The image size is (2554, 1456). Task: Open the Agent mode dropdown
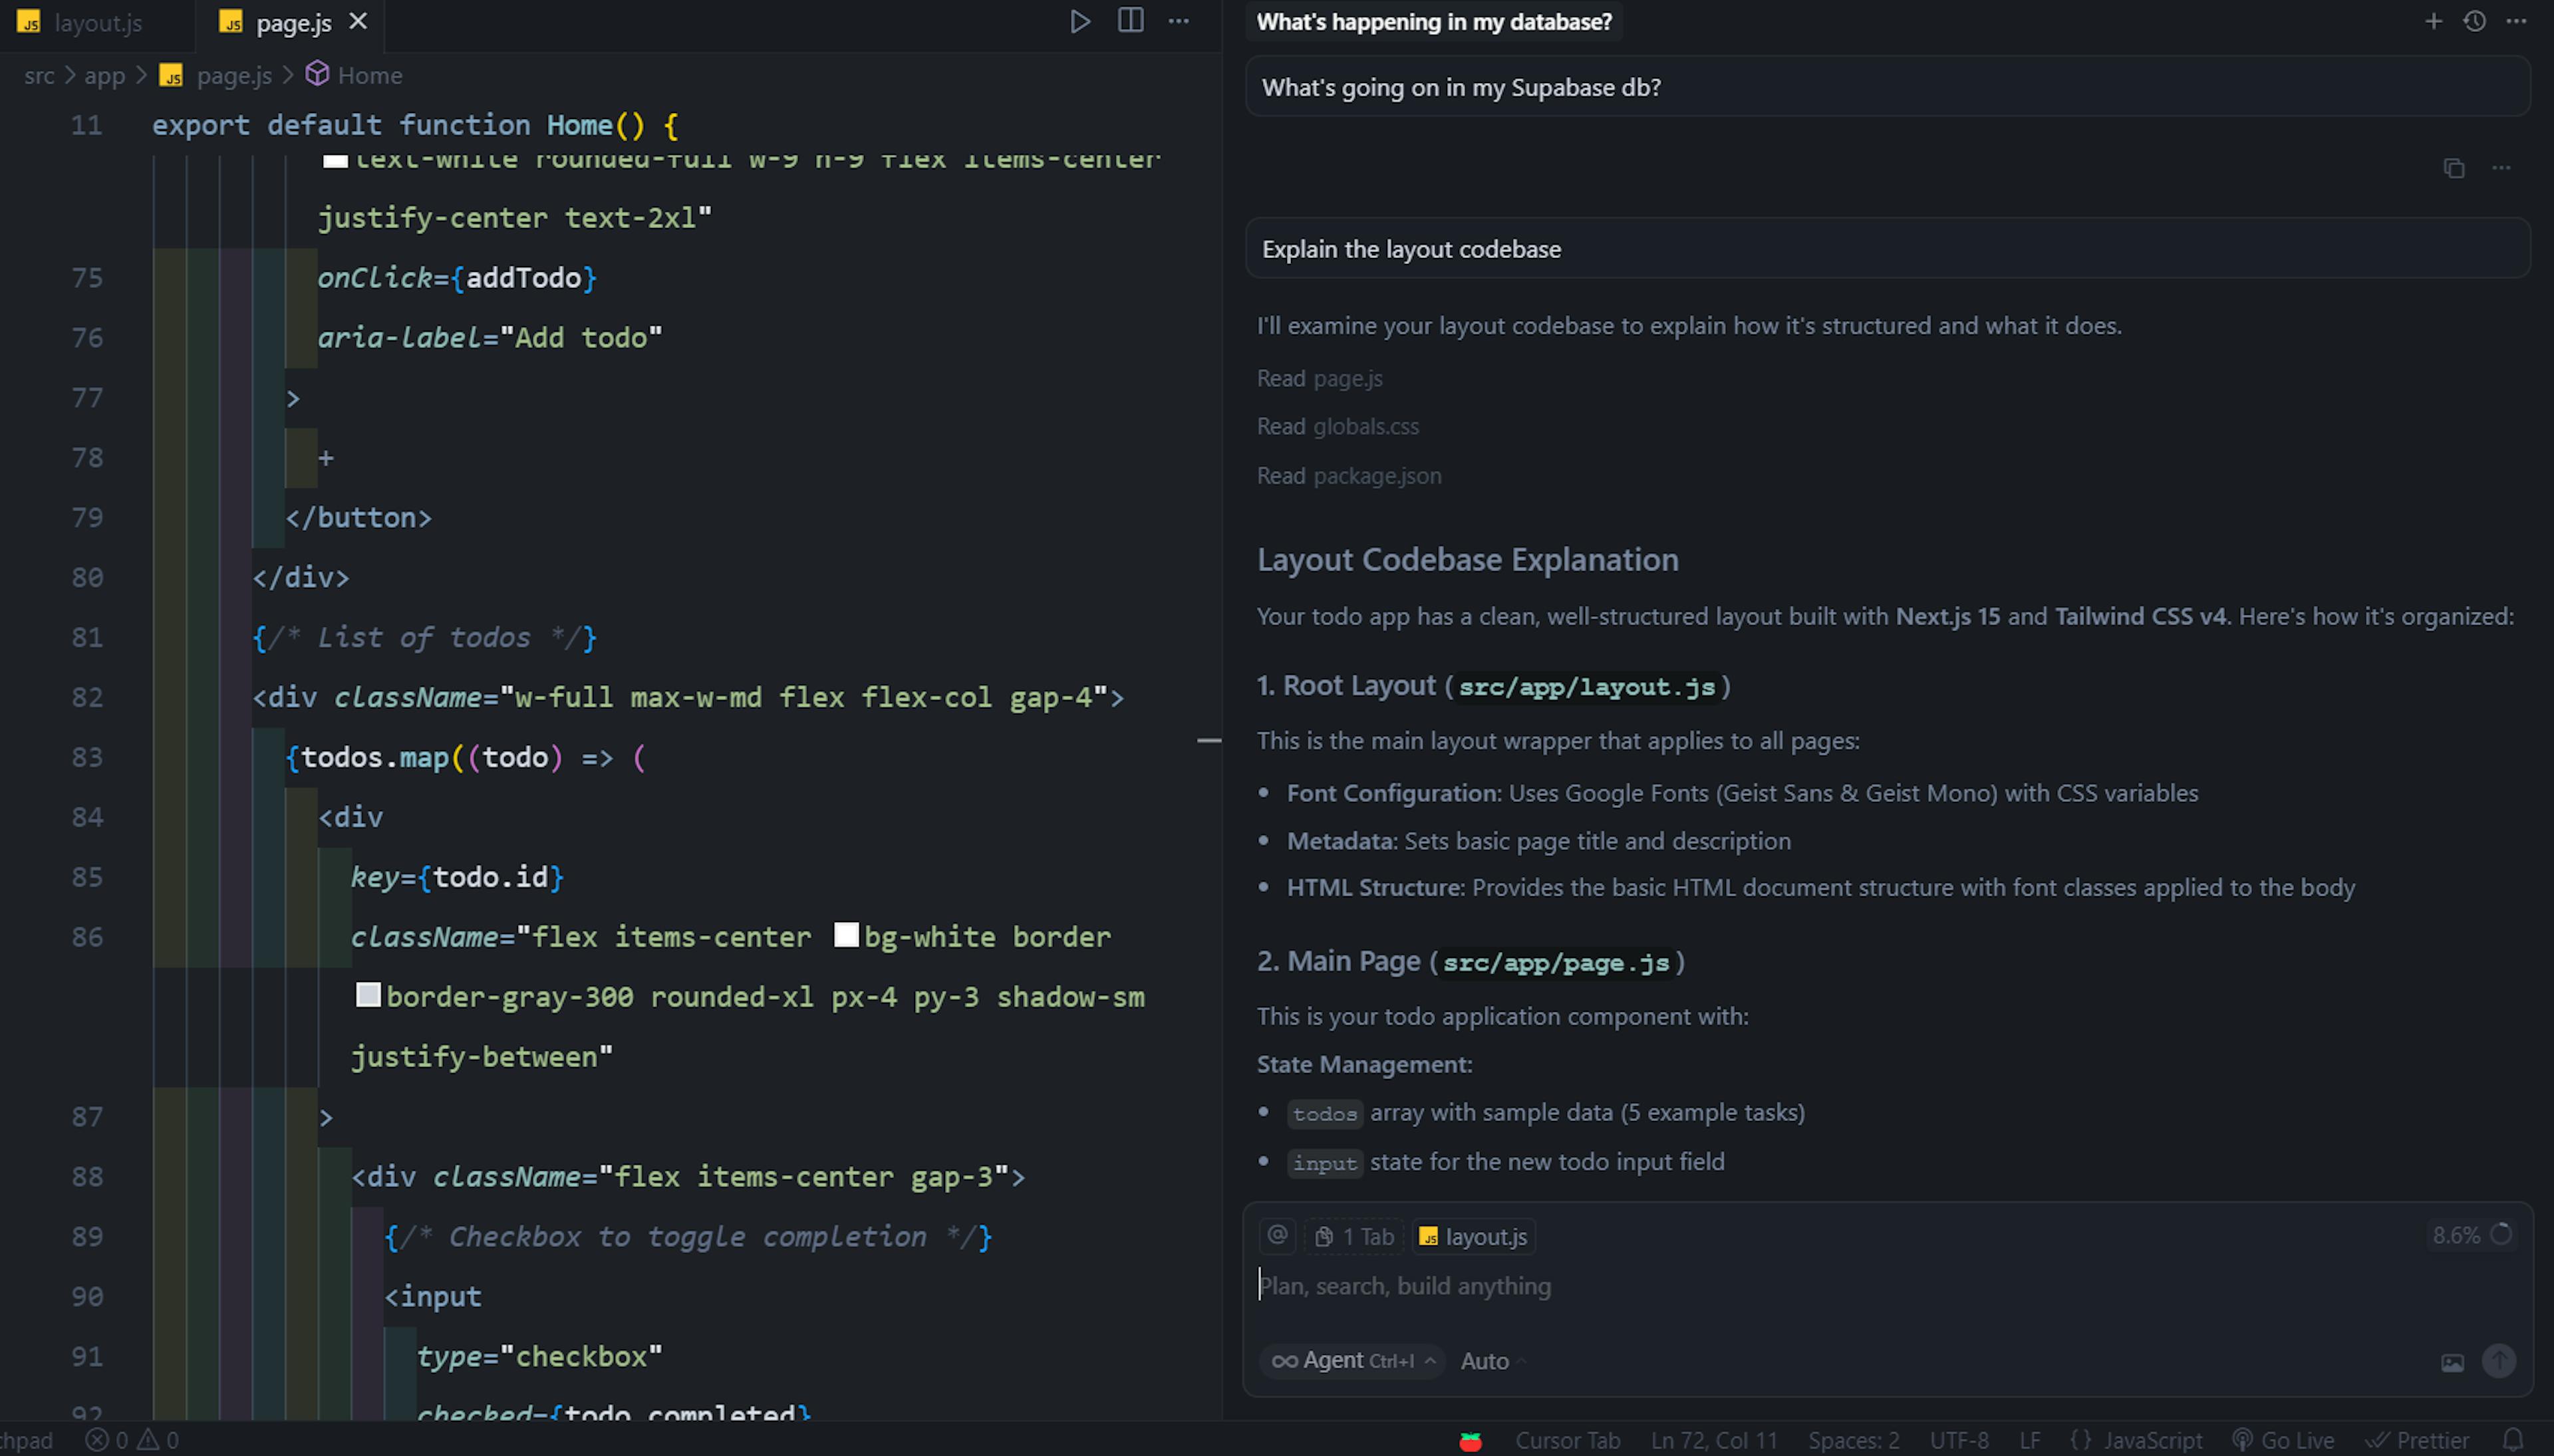pos(1351,1361)
